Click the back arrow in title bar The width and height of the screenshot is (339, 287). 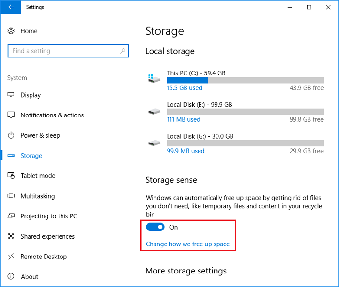[11, 7]
